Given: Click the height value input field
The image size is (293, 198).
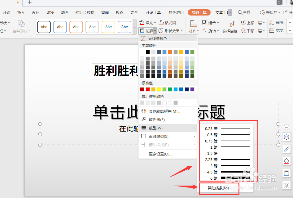Looking at the screenshot, I should point(290,23).
